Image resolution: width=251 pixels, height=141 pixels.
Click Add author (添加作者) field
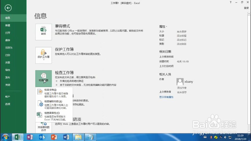(x=182, y=88)
